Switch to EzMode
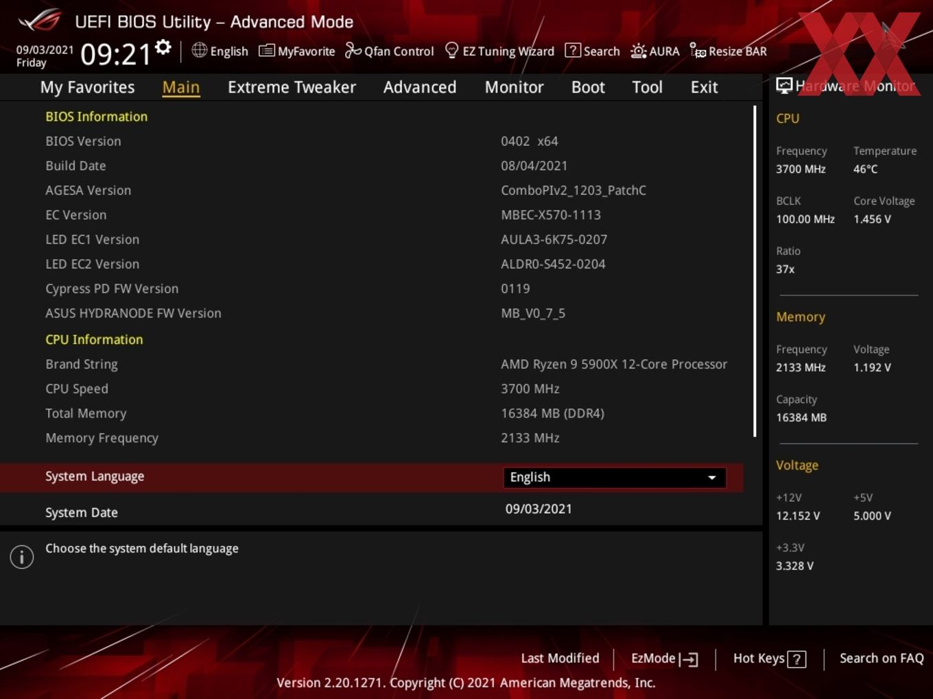 click(664, 659)
